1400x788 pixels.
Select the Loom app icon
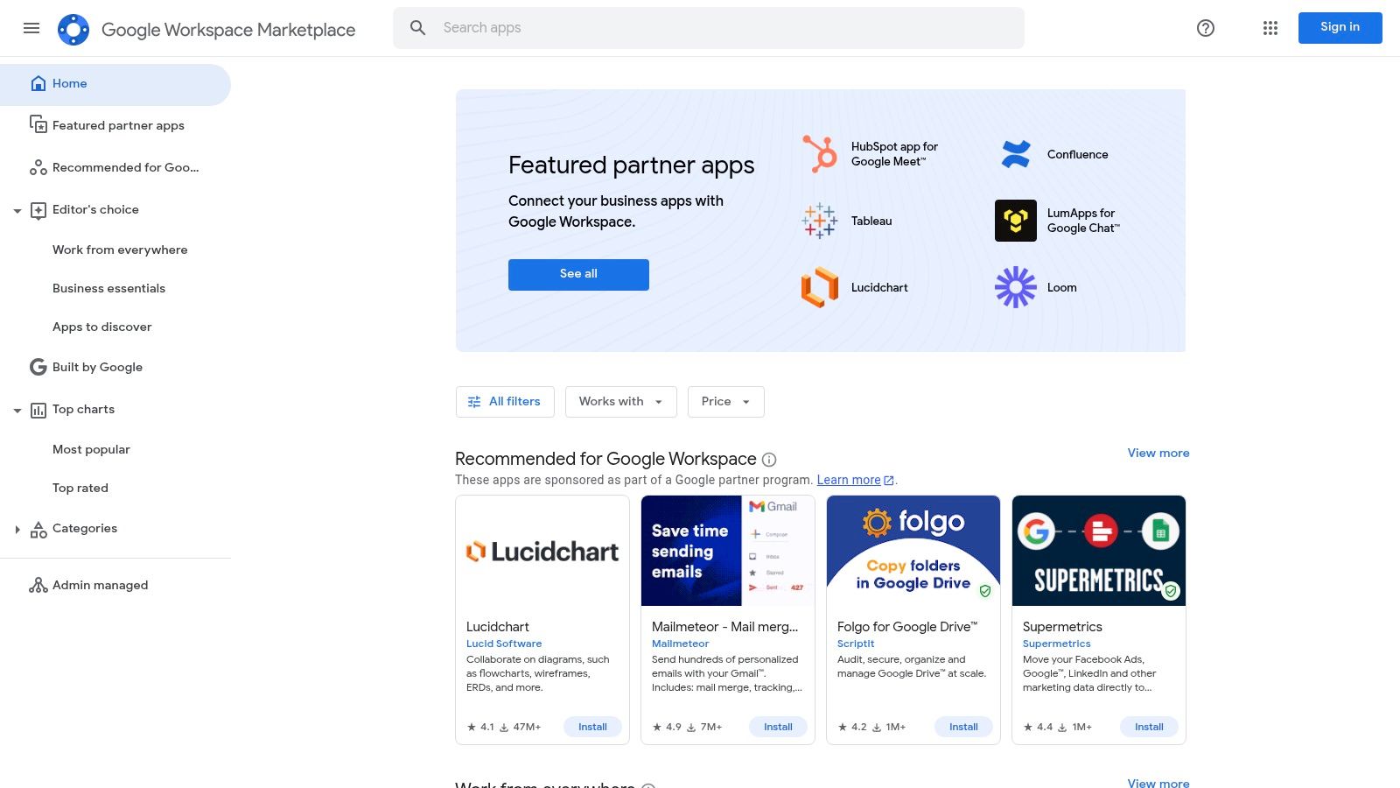[x=1015, y=287]
